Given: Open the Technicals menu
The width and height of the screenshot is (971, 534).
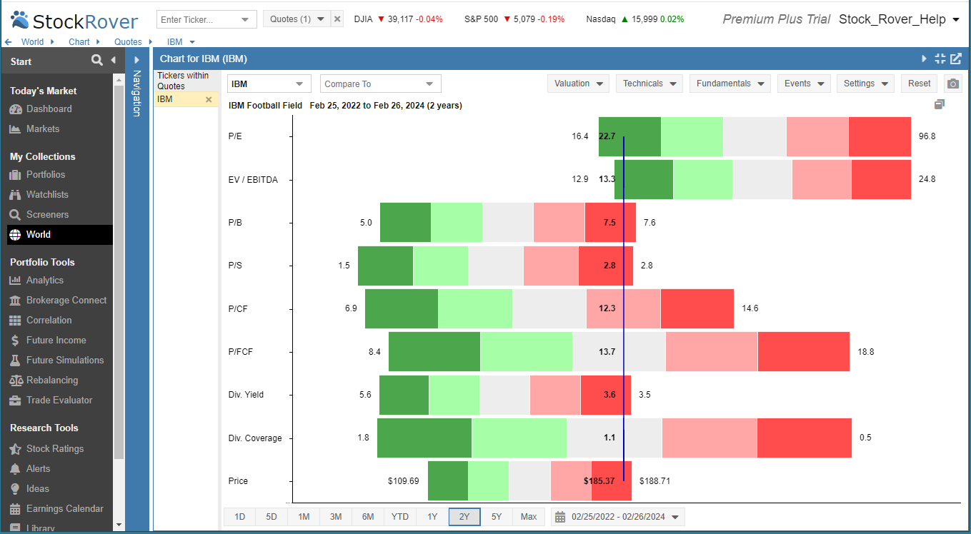Looking at the screenshot, I should (x=649, y=84).
